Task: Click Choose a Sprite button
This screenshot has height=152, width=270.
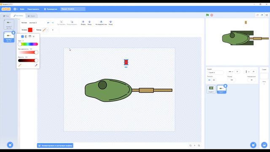Action: 253,145
